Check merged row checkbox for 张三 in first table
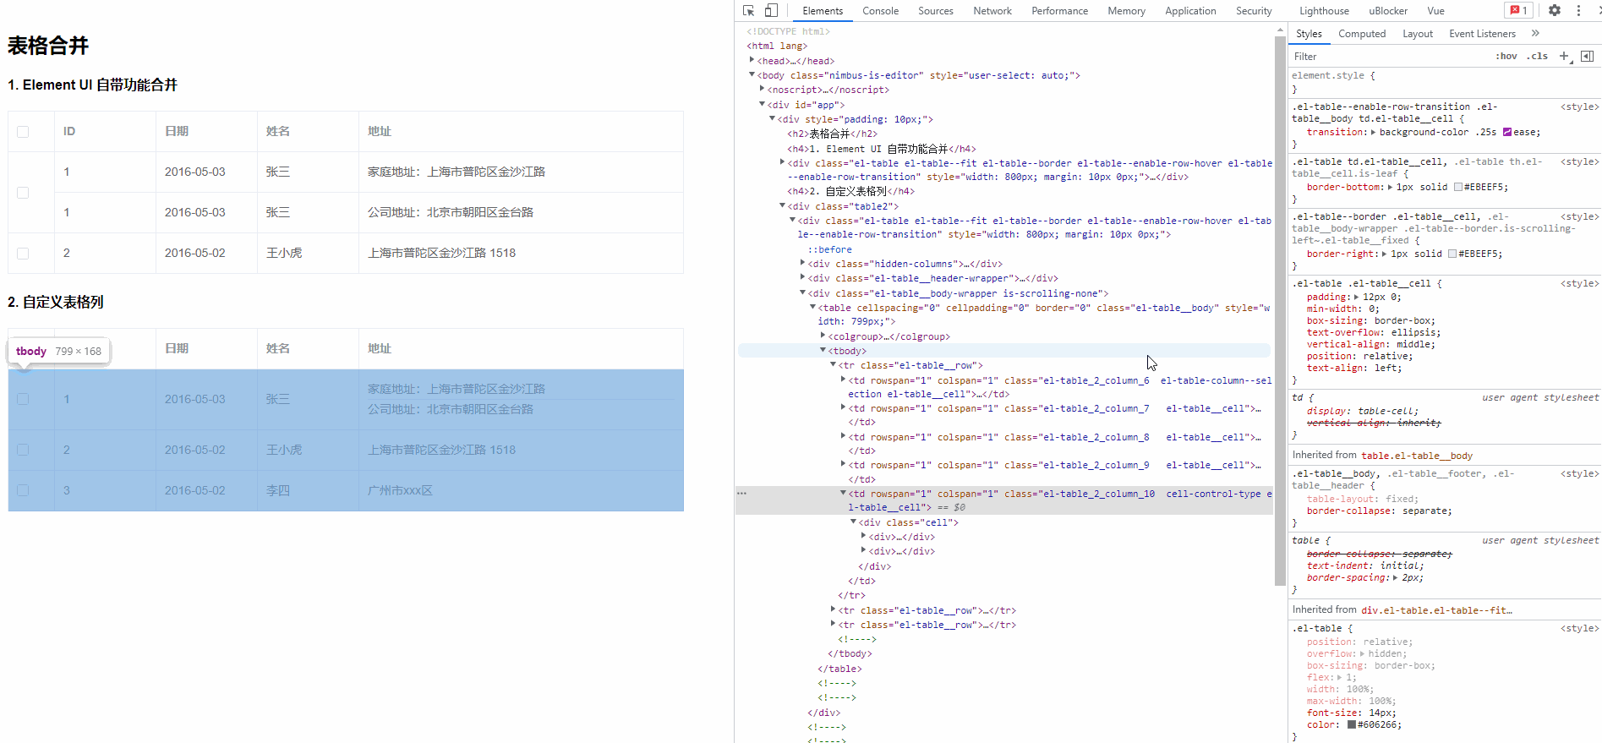1602x743 pixels. (23, 193)
